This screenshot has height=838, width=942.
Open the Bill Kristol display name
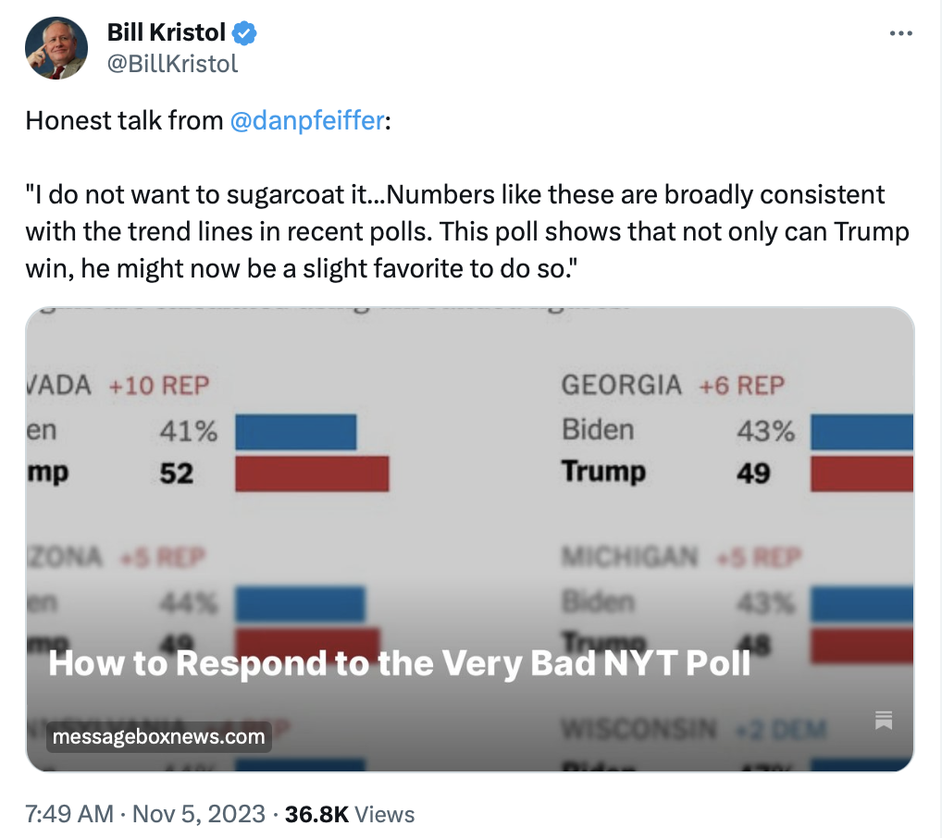coord(166,33)
